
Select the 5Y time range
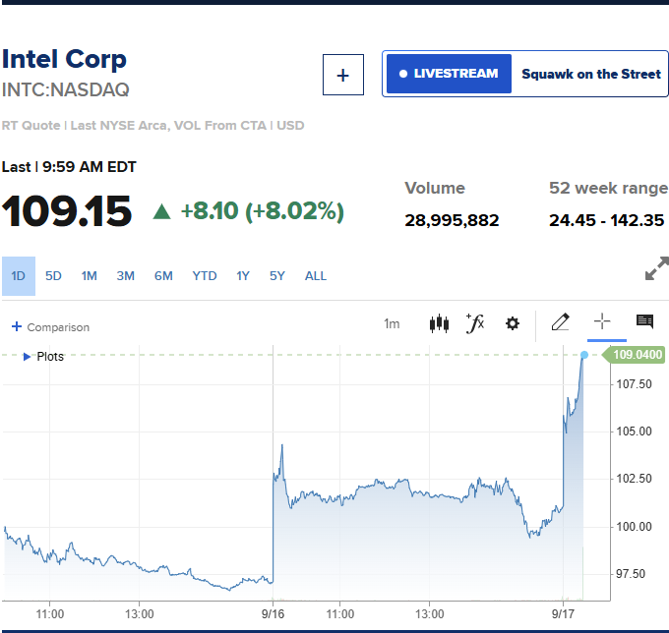276,276
